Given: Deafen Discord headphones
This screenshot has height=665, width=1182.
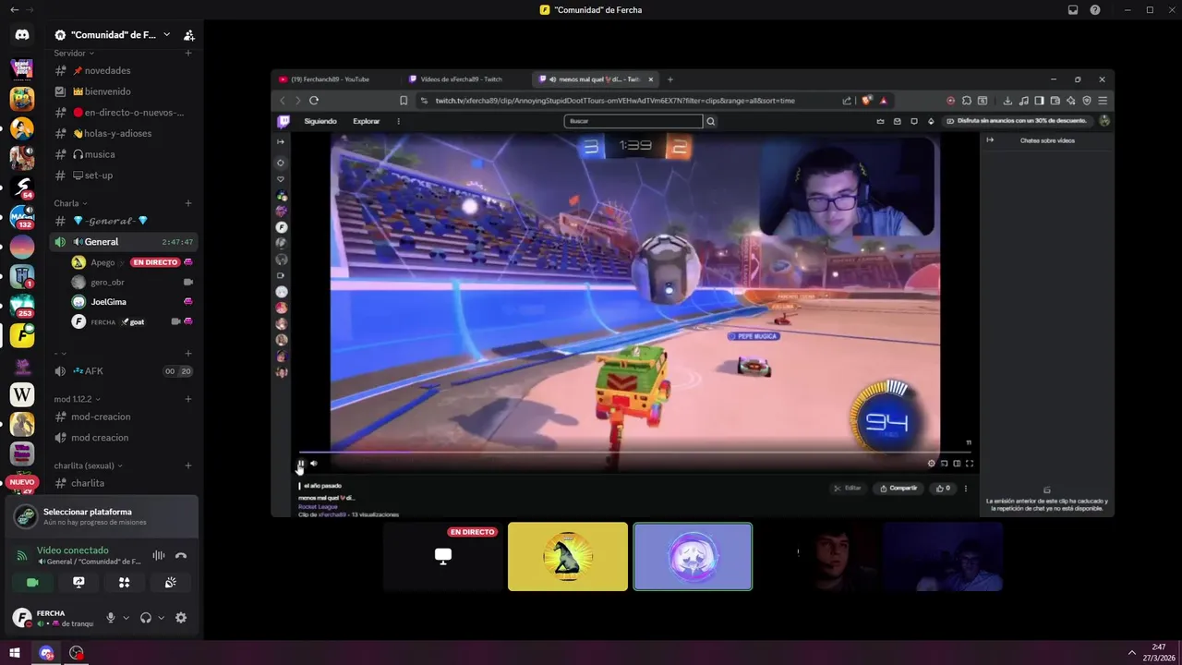Looking at the screenshot, I should (x=146, y=618).
